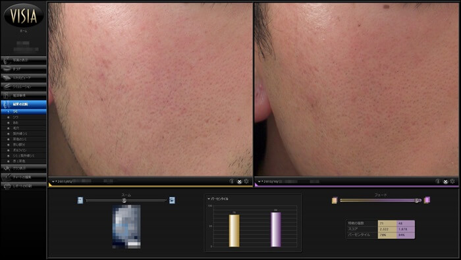Click zoom-in icon right of zoom slider
The width and height of the screenshot is (461, 260).
coord(173,200)
